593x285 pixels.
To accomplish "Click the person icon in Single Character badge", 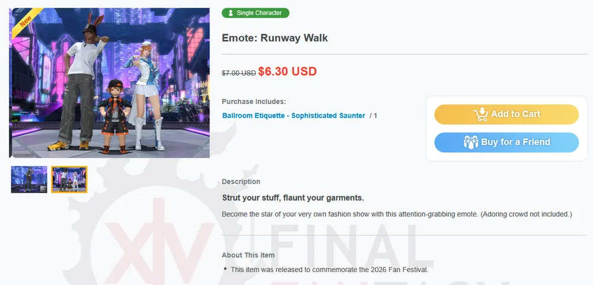I will (x=231, y=13).
